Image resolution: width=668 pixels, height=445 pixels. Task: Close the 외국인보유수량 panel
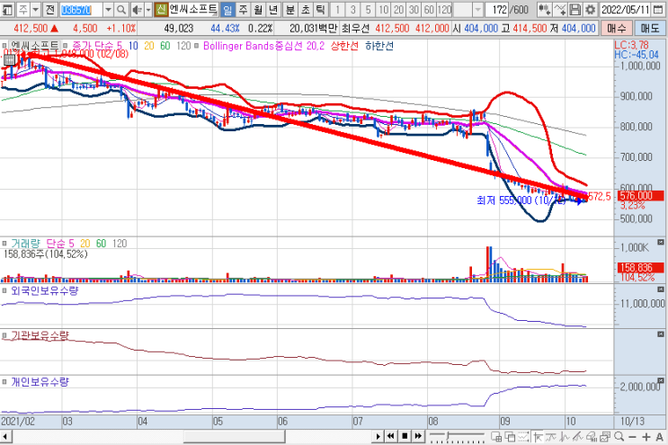coord(661,289)
